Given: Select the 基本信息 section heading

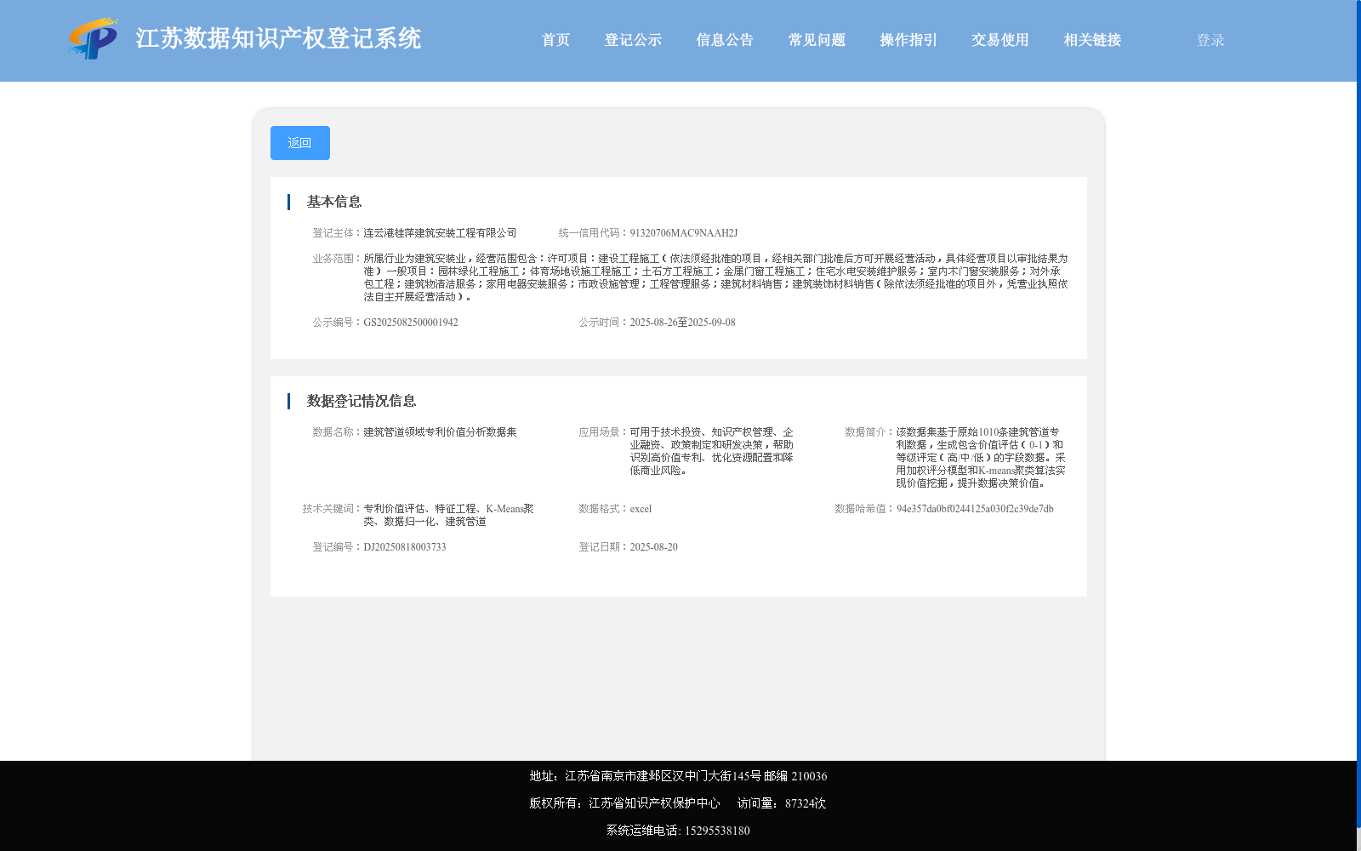Looking at the screenshot, I should (x=334, y=202).
